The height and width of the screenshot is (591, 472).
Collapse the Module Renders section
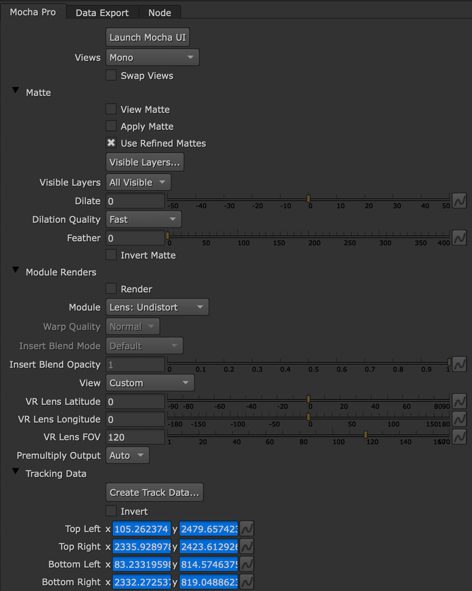pyautogui.click(x=16, y=270)
